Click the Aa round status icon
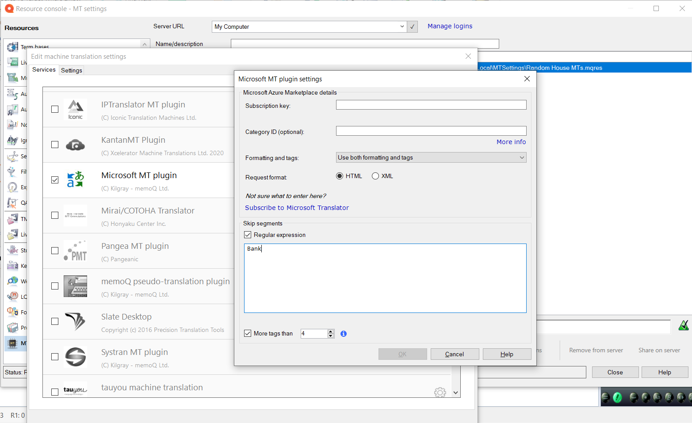The width and height of the screenshot is (692, 423). [658, 397]
